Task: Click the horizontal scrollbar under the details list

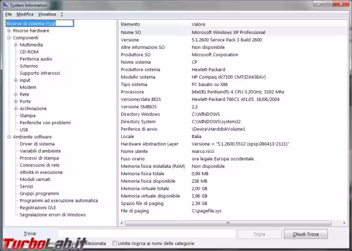Action: [233, 223]
